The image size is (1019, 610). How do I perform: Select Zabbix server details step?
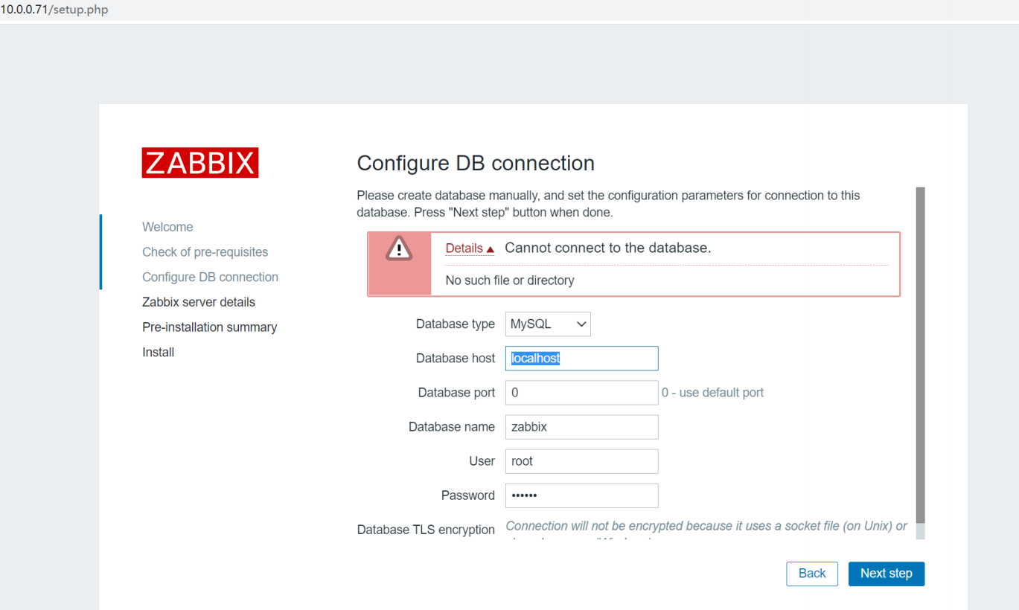point(199,302)
